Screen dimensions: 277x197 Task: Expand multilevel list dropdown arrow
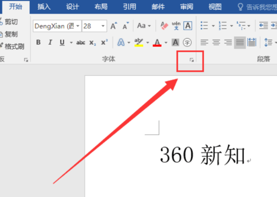[x=249, y=26]
